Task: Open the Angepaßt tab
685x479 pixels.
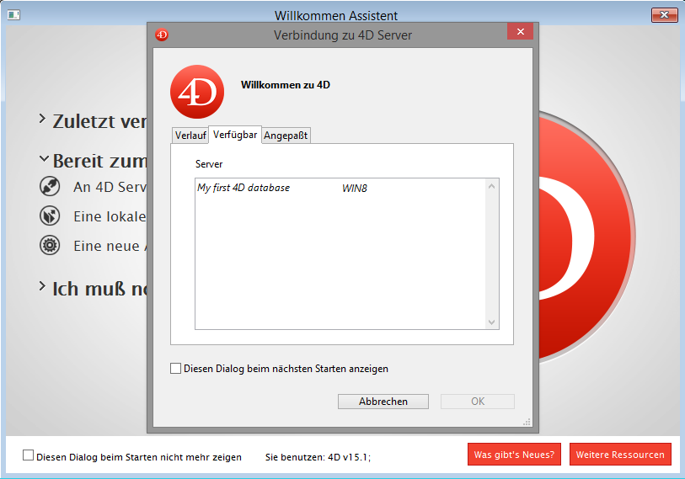Action: [x=287, y=136]
